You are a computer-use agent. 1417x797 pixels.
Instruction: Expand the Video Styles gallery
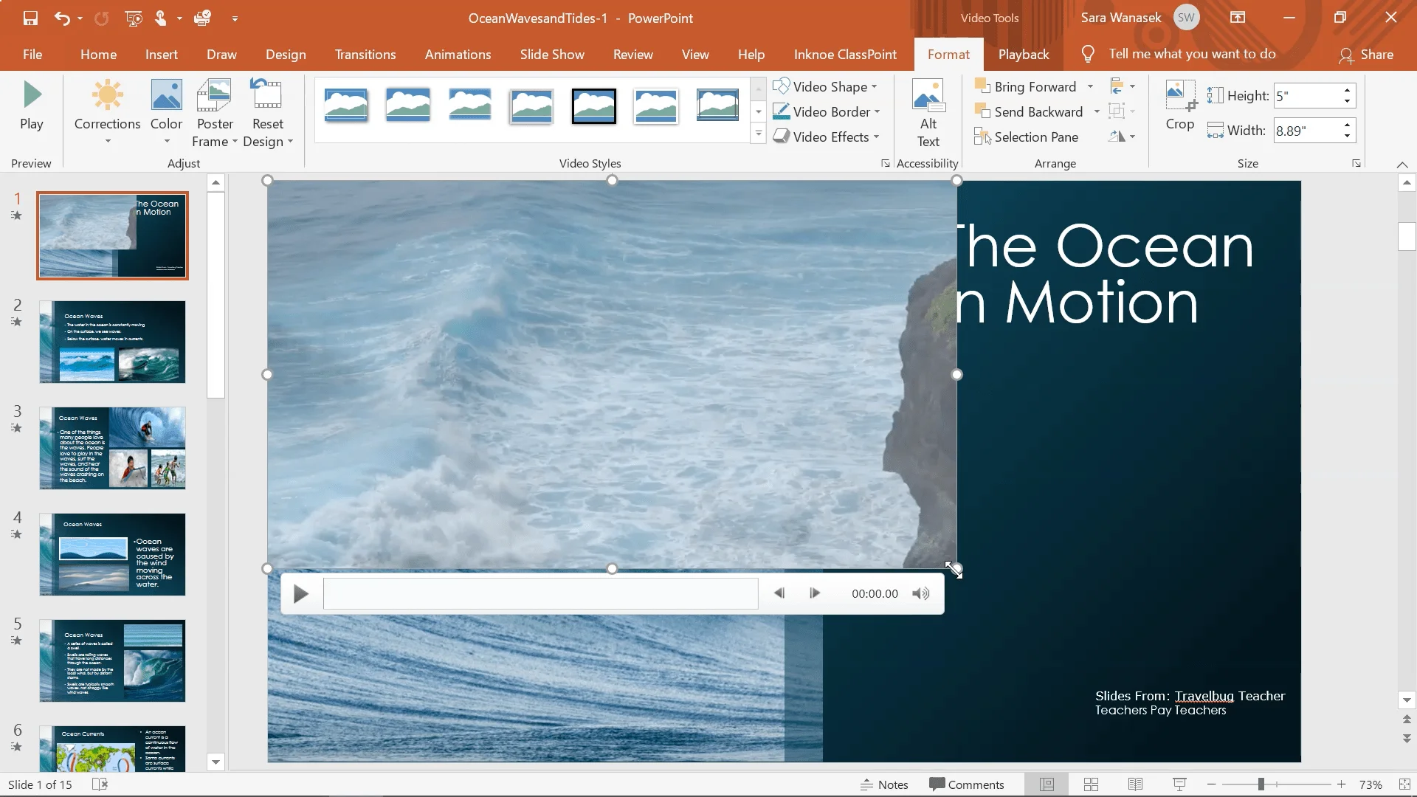758,134
